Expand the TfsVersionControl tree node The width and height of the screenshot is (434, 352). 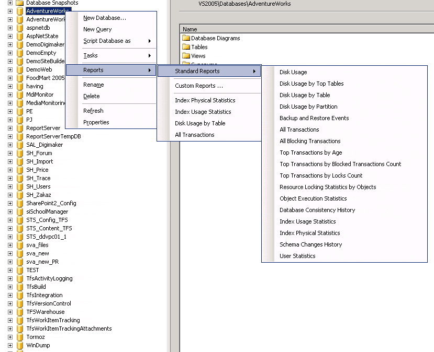(10, 303)
